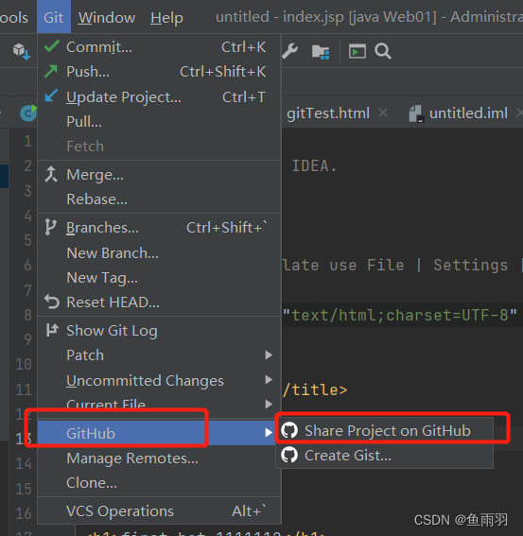This screenshot has height=536, width=523.
Task: Click line number 10 in gutter
Action: 24,364
